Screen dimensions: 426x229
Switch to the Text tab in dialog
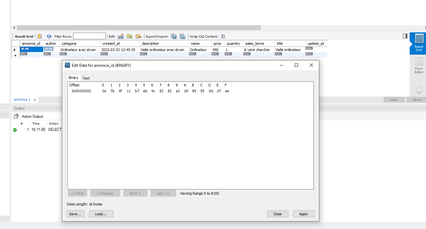click(86, 78)
